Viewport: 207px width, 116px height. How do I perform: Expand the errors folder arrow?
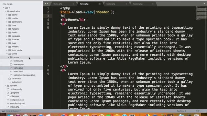(8, 57)
